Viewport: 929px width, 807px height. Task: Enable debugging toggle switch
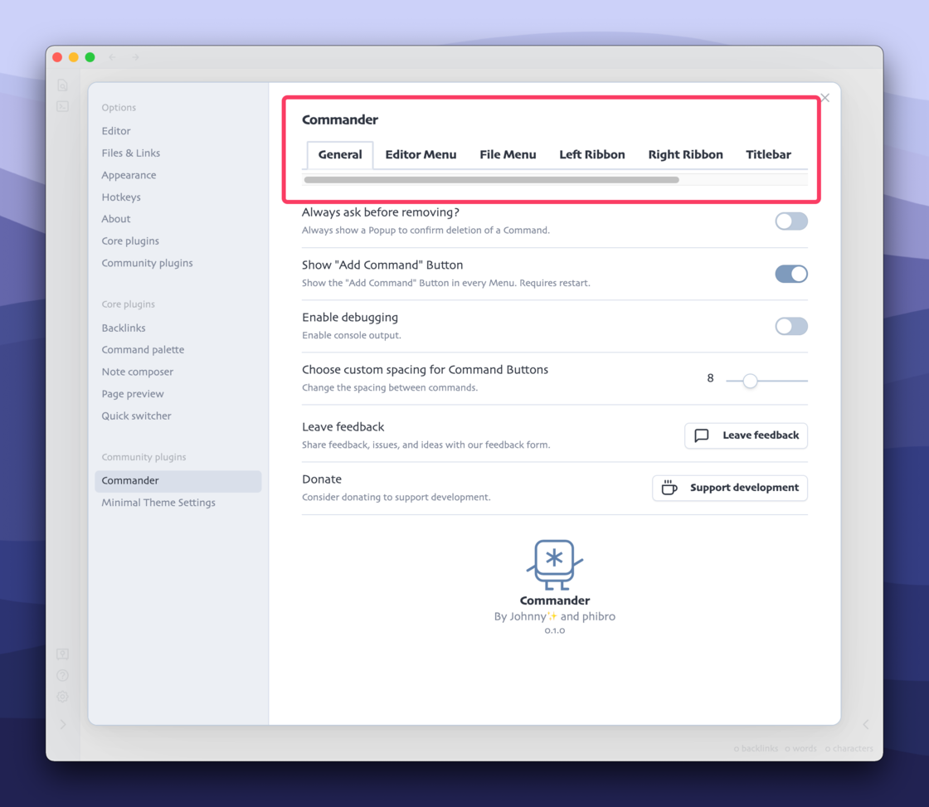791,326
